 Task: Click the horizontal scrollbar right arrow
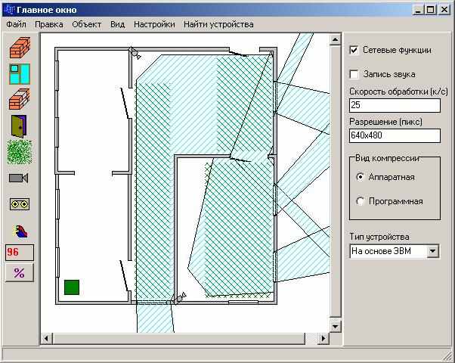coord(323,338)
